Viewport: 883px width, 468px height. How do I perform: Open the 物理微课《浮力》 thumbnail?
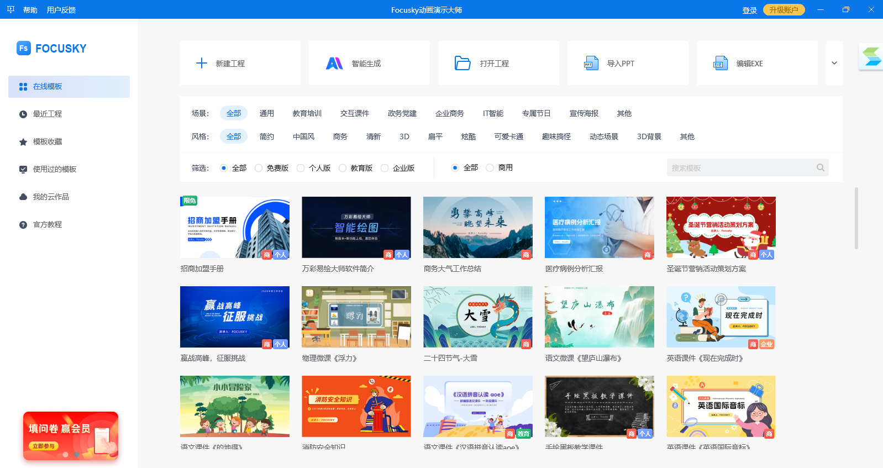point(356,317)
